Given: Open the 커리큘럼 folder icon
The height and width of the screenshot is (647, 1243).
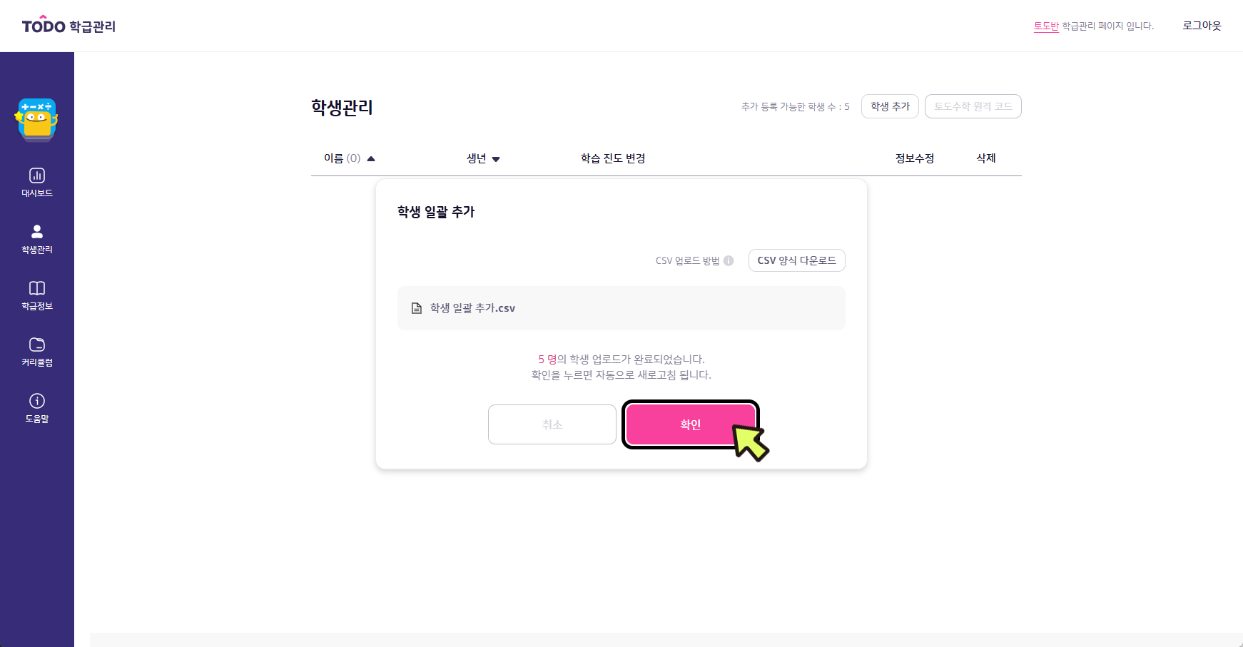Looking at the screenshot, I should coord(37,345).
